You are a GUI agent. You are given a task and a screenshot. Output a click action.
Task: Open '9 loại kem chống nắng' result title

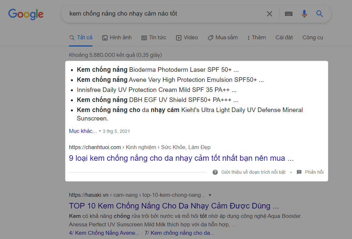(181, 158)
